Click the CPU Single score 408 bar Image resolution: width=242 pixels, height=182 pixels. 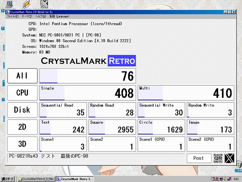coord(88,93)
